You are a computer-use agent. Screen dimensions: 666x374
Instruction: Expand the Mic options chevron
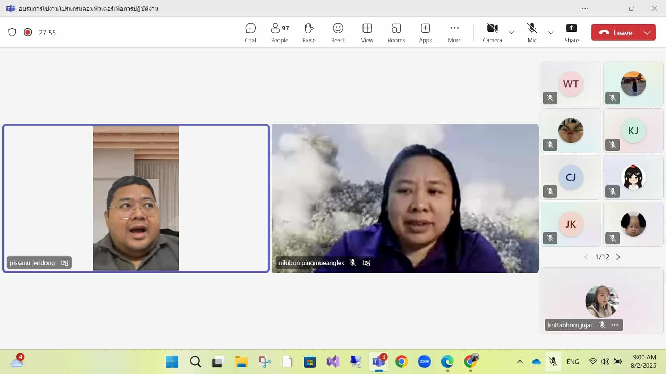click(x=551, y=33)
